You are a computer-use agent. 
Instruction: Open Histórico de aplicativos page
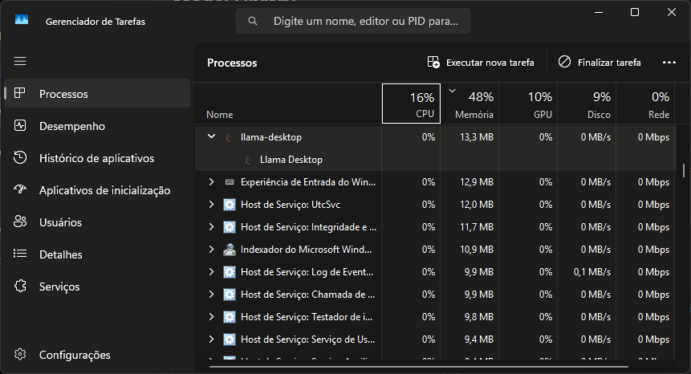97,157
